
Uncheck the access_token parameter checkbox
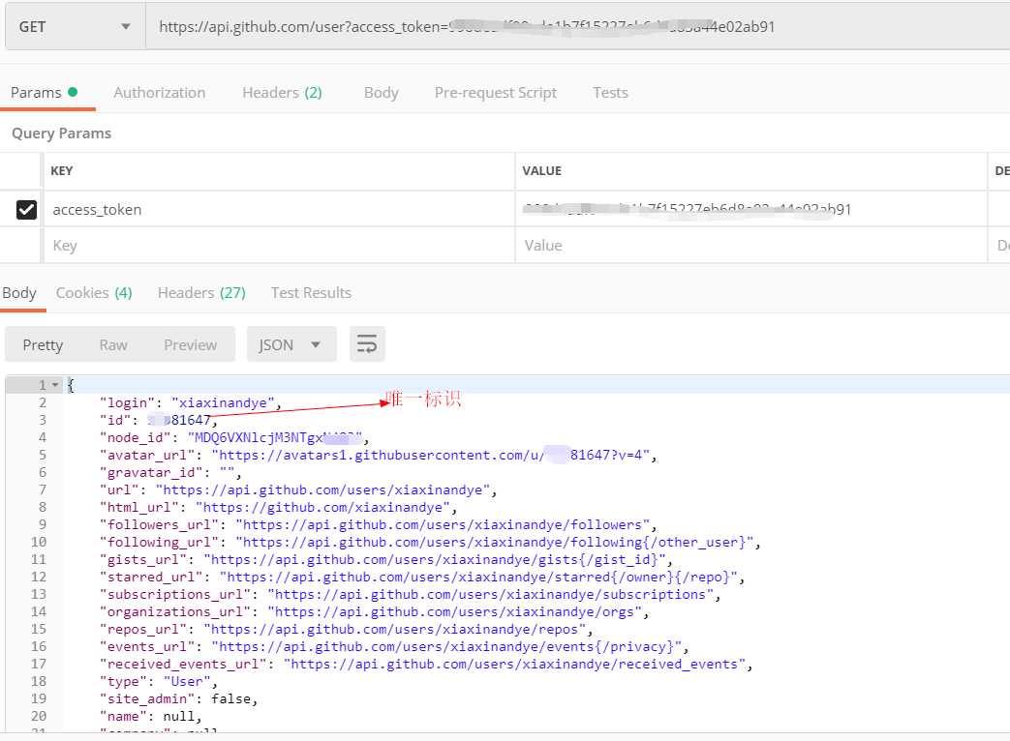(x=27, y=209)
